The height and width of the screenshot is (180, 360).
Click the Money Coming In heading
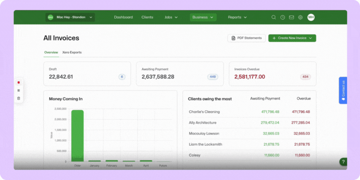pos(66,99)
